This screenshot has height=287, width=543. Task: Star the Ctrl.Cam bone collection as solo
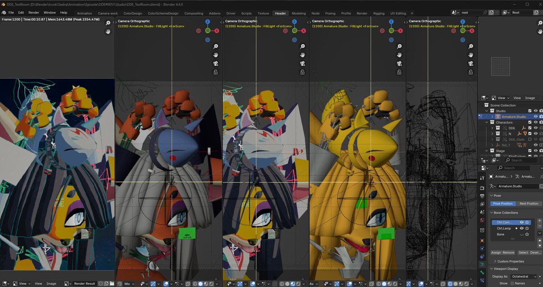point(528,222)
